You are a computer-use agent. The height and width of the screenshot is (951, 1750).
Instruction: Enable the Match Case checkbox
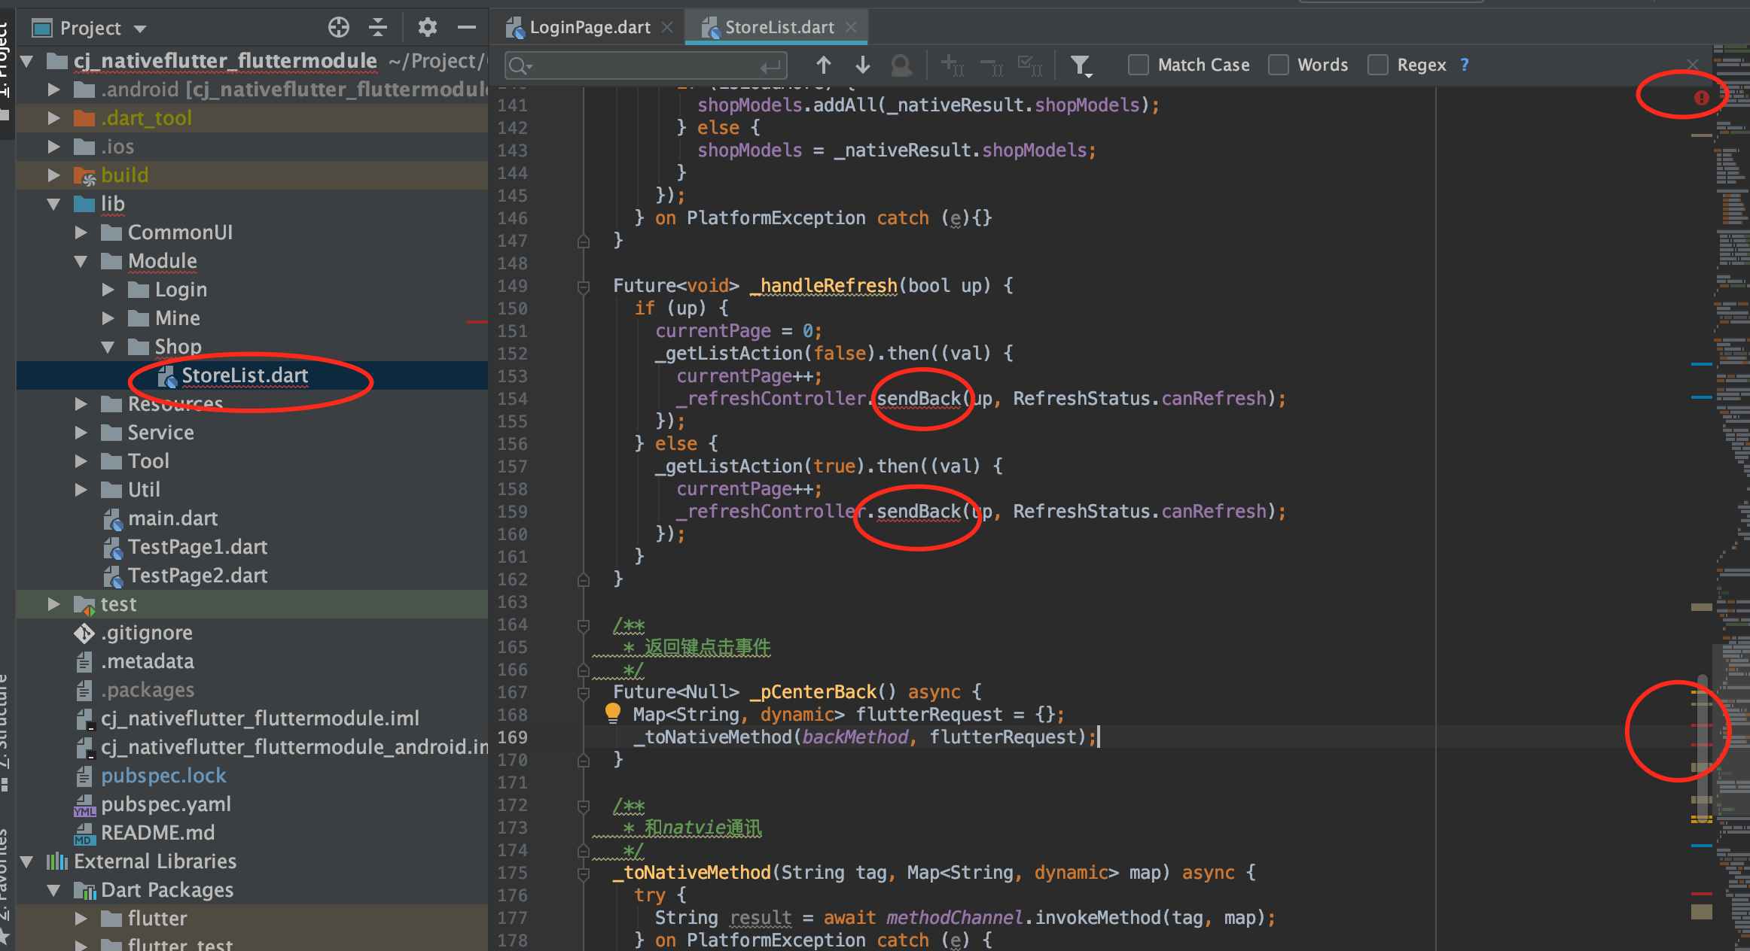[1139, 65]
